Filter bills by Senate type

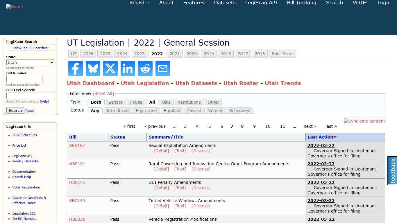click(x=115, y=102)
